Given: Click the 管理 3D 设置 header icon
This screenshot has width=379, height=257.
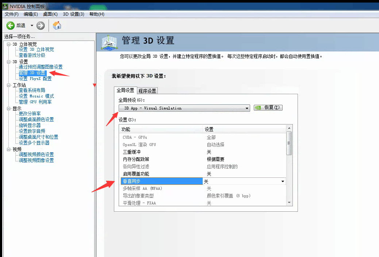Looking at the screenshot, I should coord(109,43).
